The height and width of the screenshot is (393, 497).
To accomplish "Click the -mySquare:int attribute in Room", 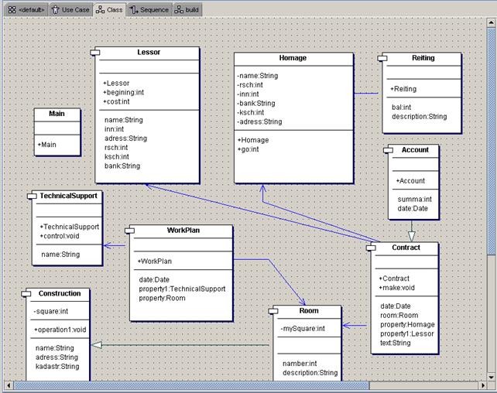I will point(303,328).
